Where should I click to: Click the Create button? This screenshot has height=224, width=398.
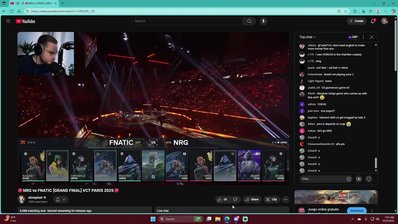(356, 21)
